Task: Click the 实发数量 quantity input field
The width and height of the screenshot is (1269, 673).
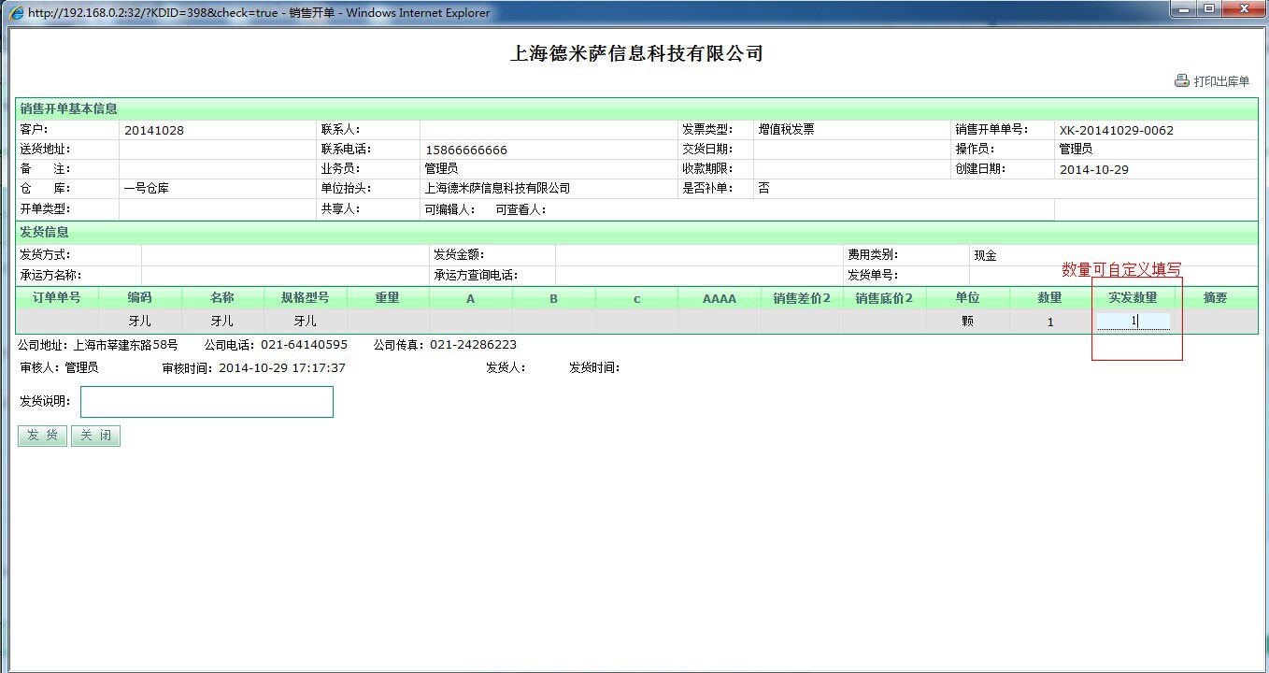Action: (1133, 321)
